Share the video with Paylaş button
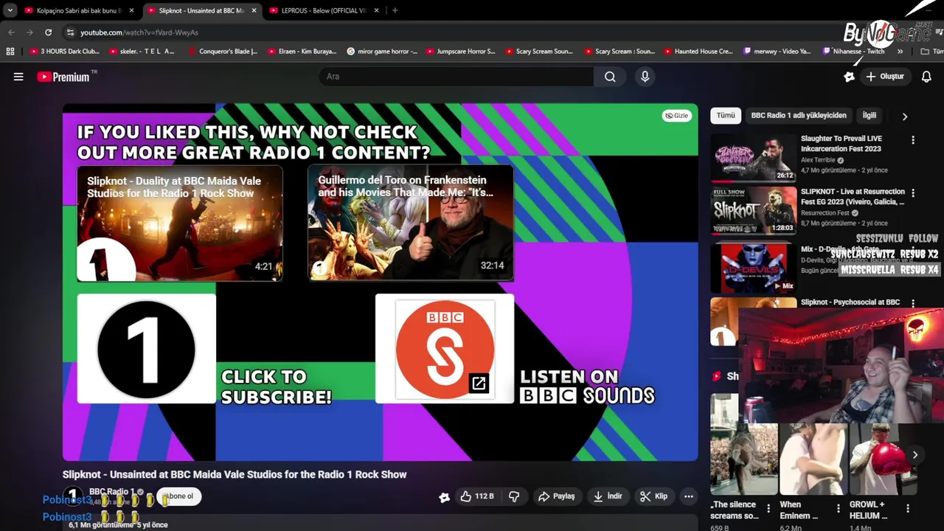 coord(556,496)
